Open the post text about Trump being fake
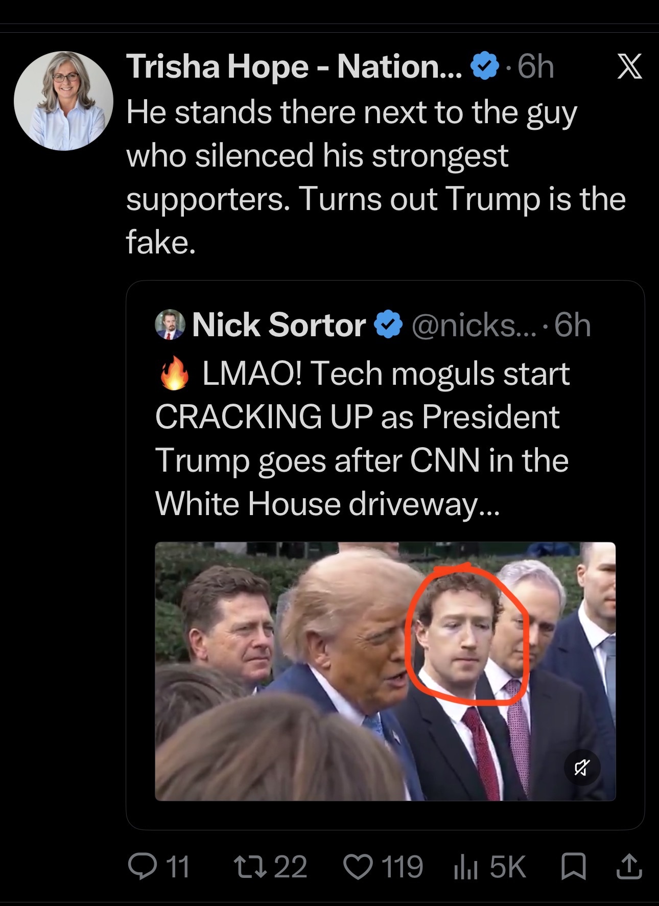Viewport: 659px width, 906px height. 376,177
